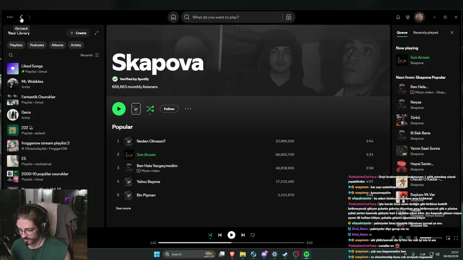Seek in the song progress bar

click(231, 243)
